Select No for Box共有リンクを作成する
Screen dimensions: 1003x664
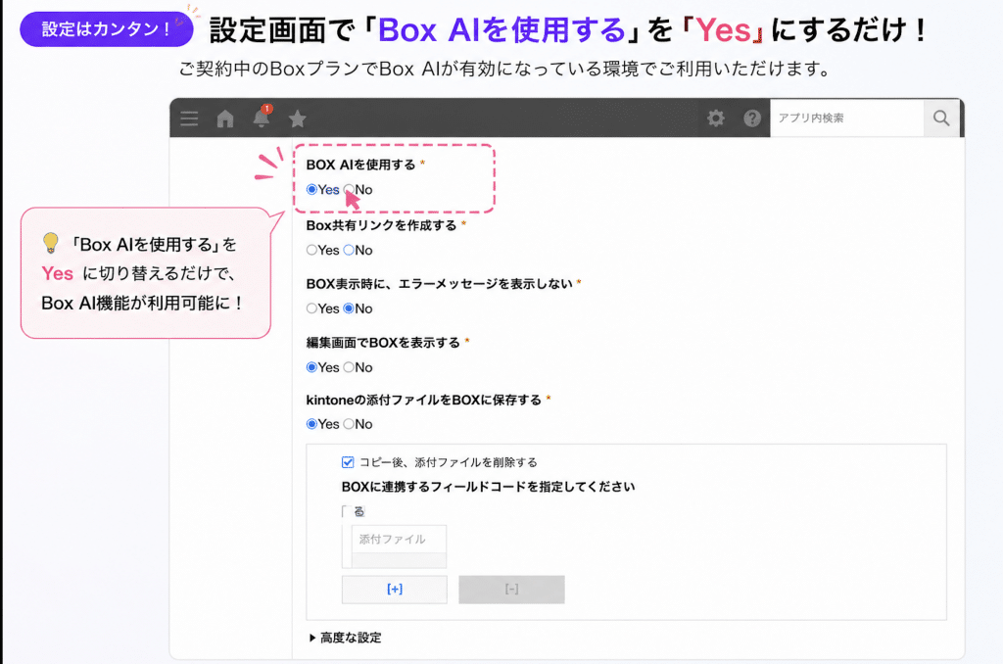tap(349, 250)
